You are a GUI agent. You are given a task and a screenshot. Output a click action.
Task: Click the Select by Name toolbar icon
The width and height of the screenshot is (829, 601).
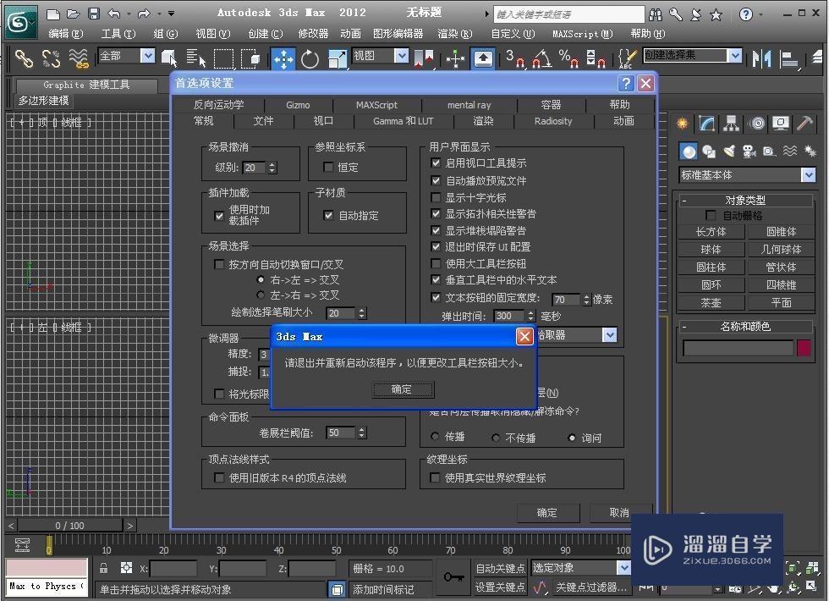(195, 59)
